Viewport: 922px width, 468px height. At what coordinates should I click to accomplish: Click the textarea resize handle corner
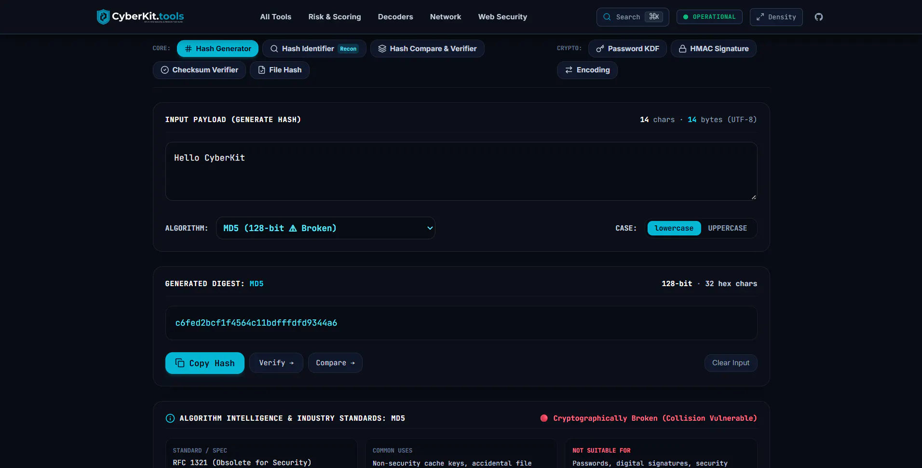click(754, 197)
